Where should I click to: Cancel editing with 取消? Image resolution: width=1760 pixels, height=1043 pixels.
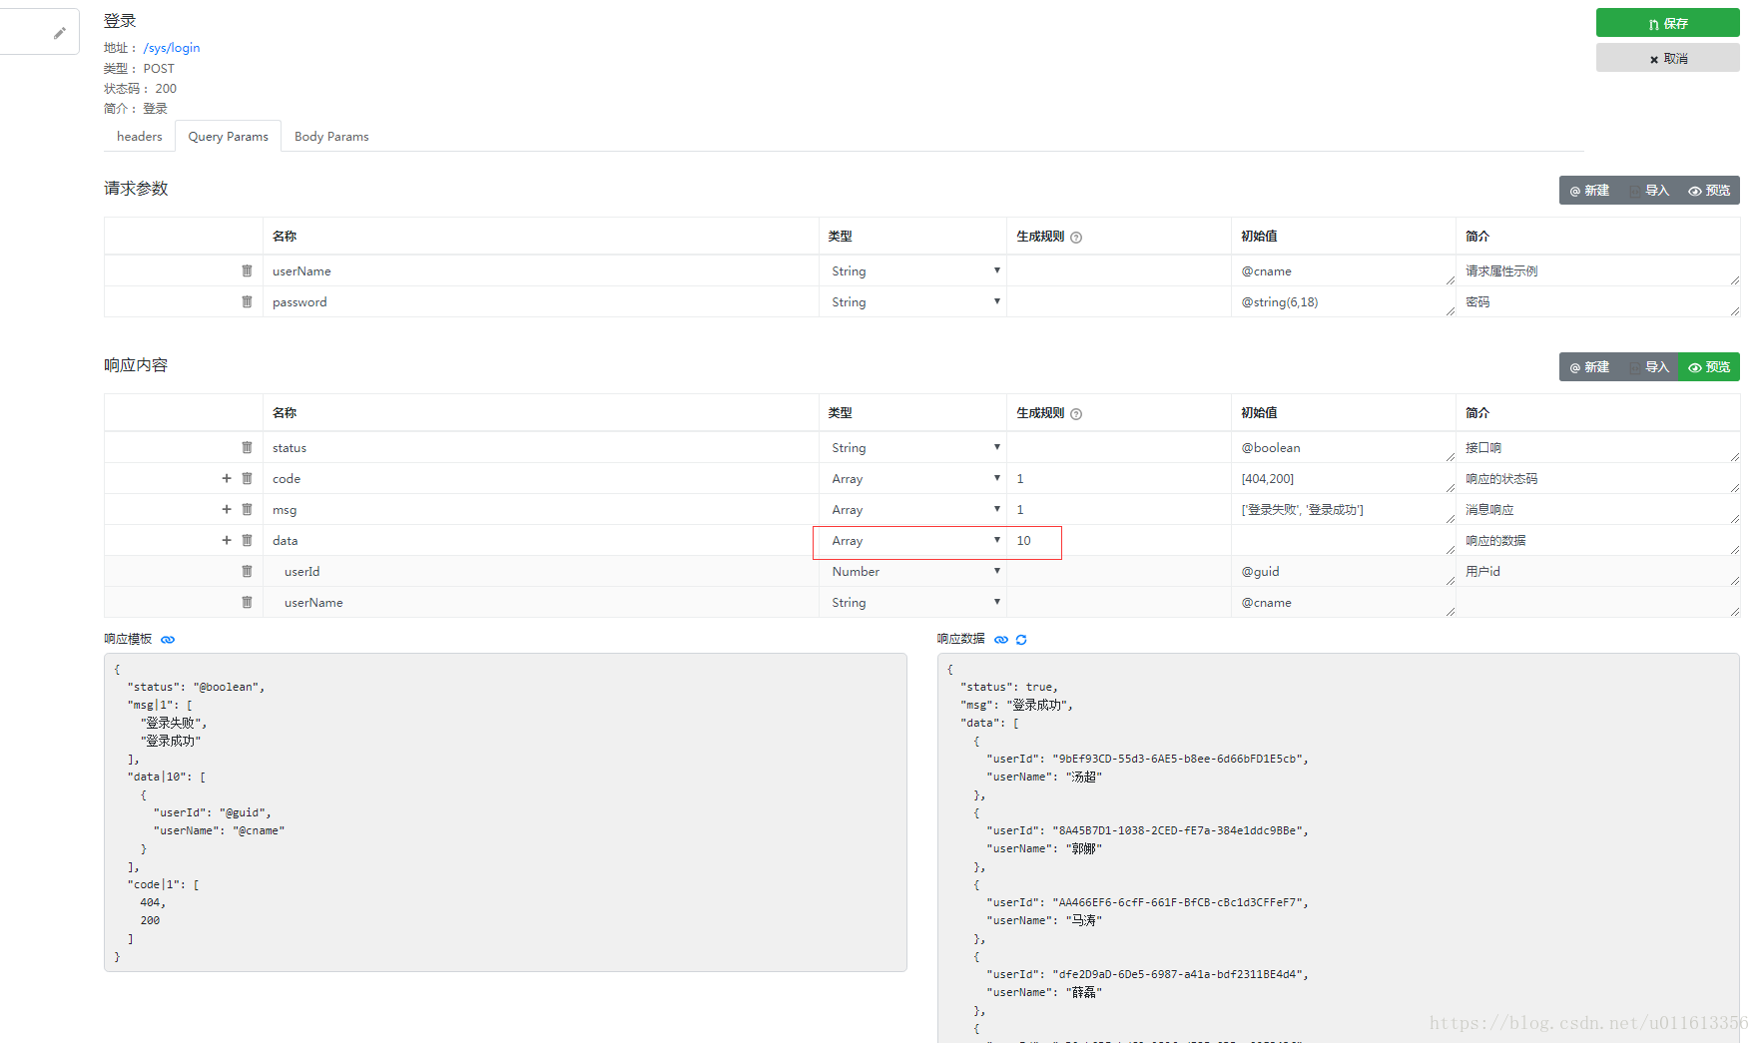click(x=1667, y=58)
